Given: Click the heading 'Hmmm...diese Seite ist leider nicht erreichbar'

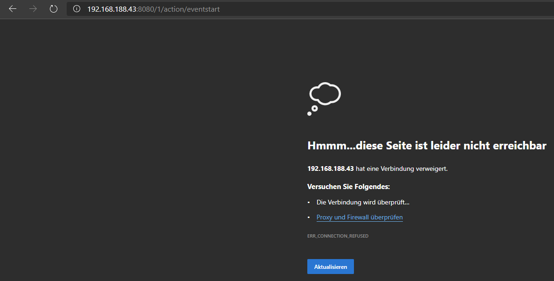Looking at the screenshot, I should pos(427,145).
